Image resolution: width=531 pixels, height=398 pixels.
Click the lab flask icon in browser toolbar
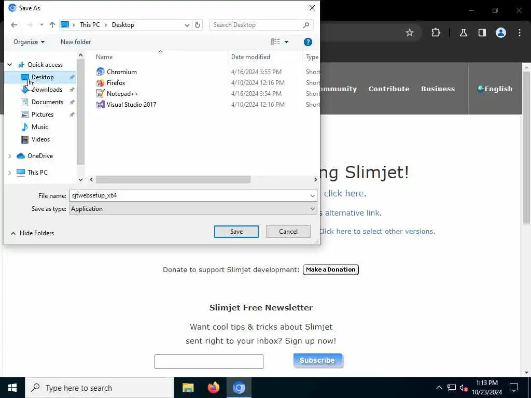464,33
